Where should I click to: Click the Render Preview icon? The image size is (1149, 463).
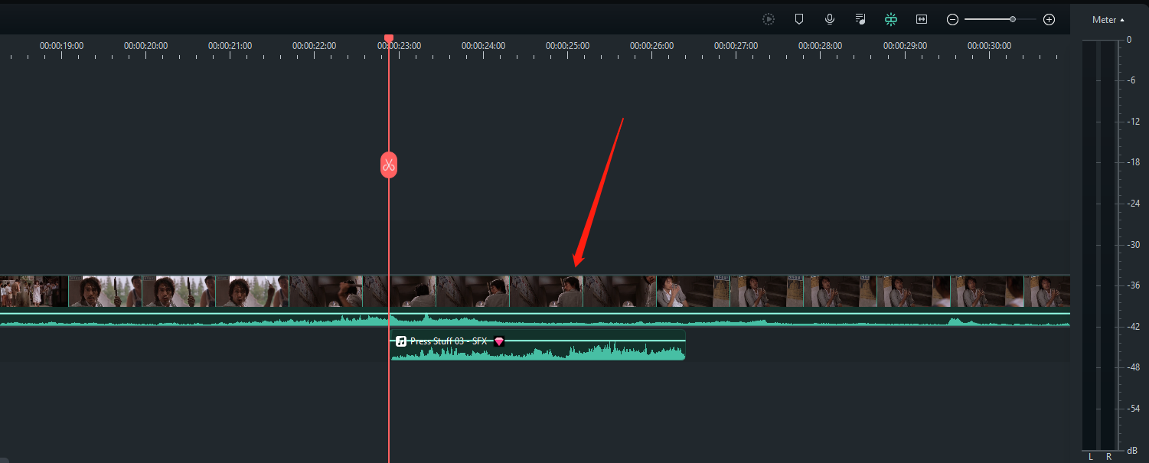coord(769,19)
